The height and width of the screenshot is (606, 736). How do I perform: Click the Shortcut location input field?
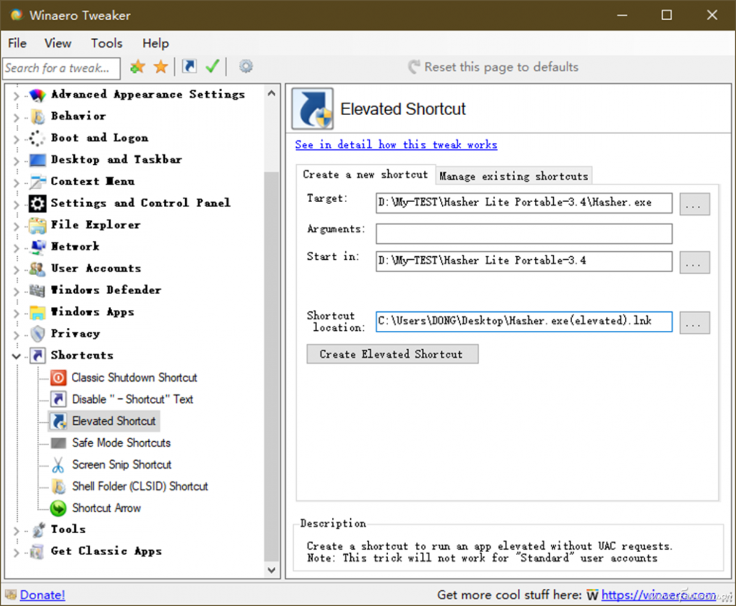pos(524,322)
